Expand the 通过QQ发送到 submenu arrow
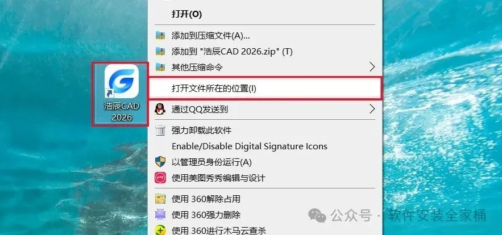Screen dimensions: 502x235 point(372,110)
